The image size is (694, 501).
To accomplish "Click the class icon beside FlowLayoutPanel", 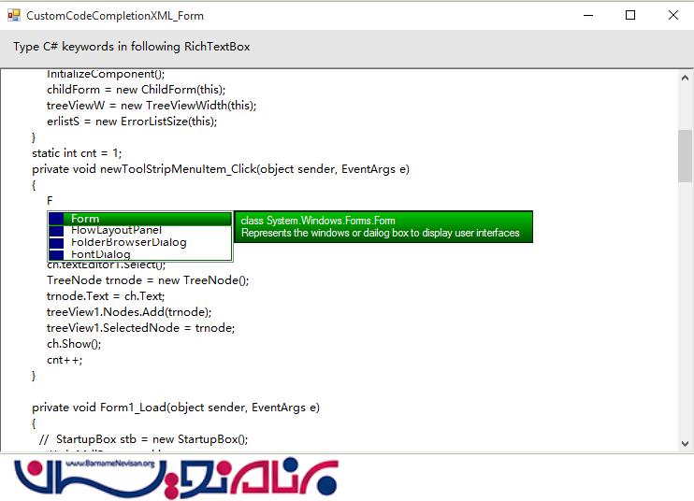I will coord(56,231).
